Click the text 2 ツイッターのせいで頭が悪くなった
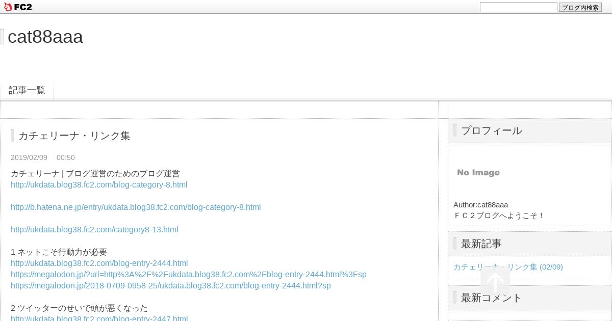The image size is (612, 321). [79, 308]
